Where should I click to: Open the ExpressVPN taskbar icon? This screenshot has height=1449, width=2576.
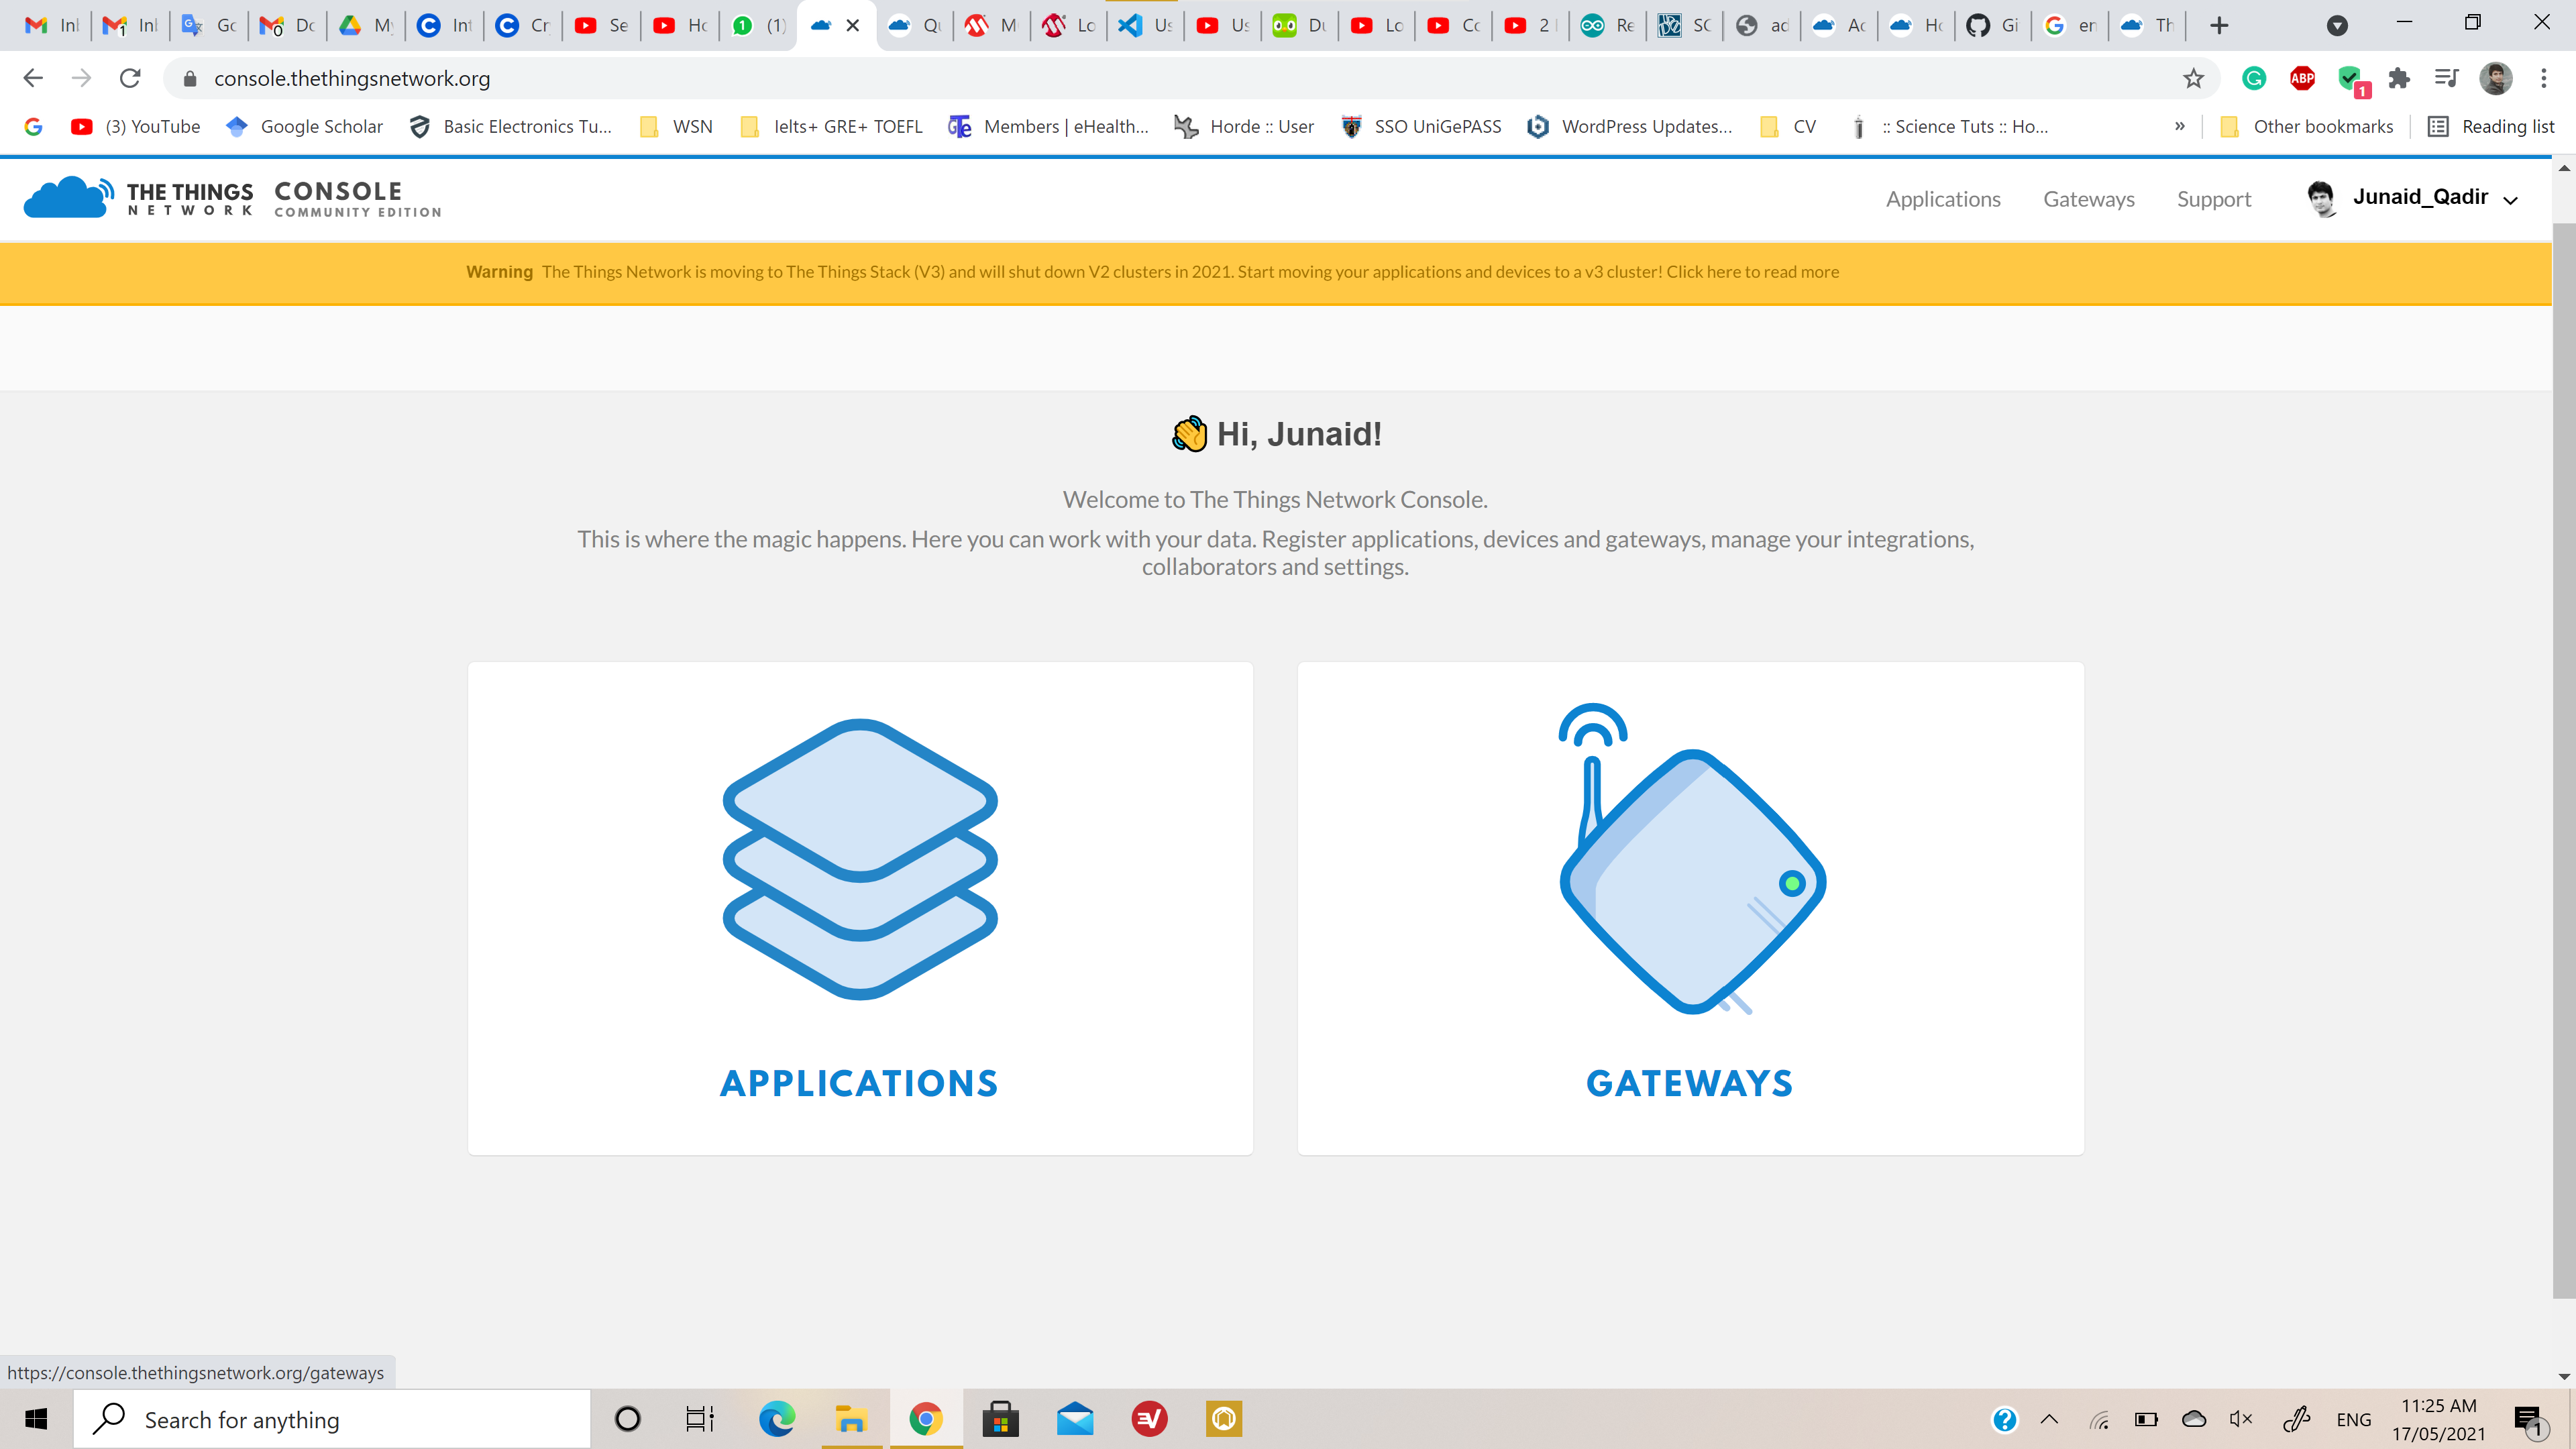[x=1150, y=1419]
